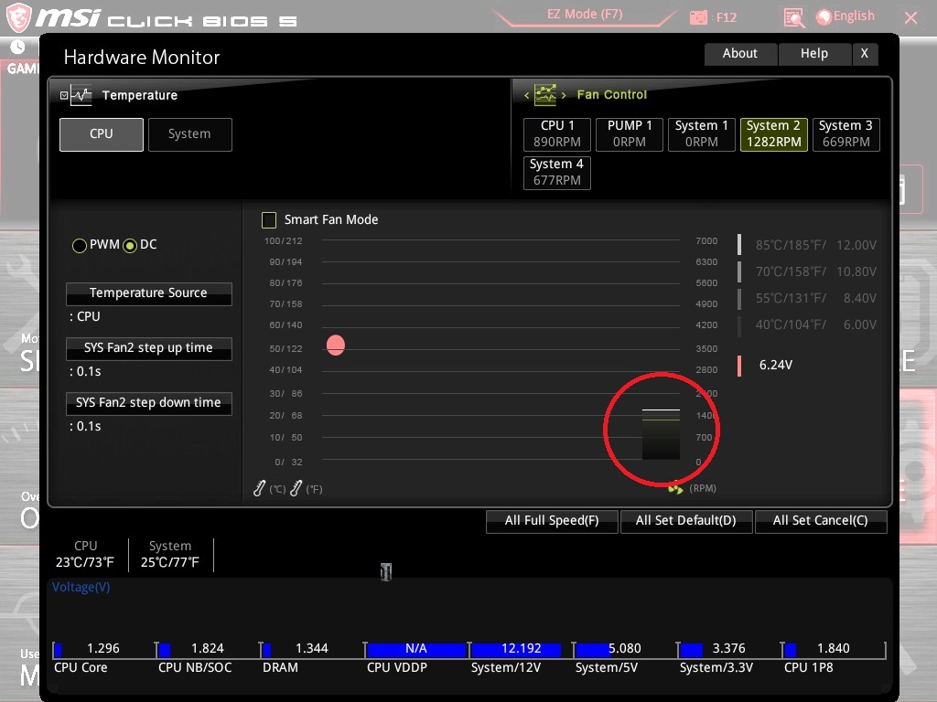Open SYS Fan2 step up time setting
Image resolution: width=937 pixels, height=702 pixels.
click(x=149, y=348)
